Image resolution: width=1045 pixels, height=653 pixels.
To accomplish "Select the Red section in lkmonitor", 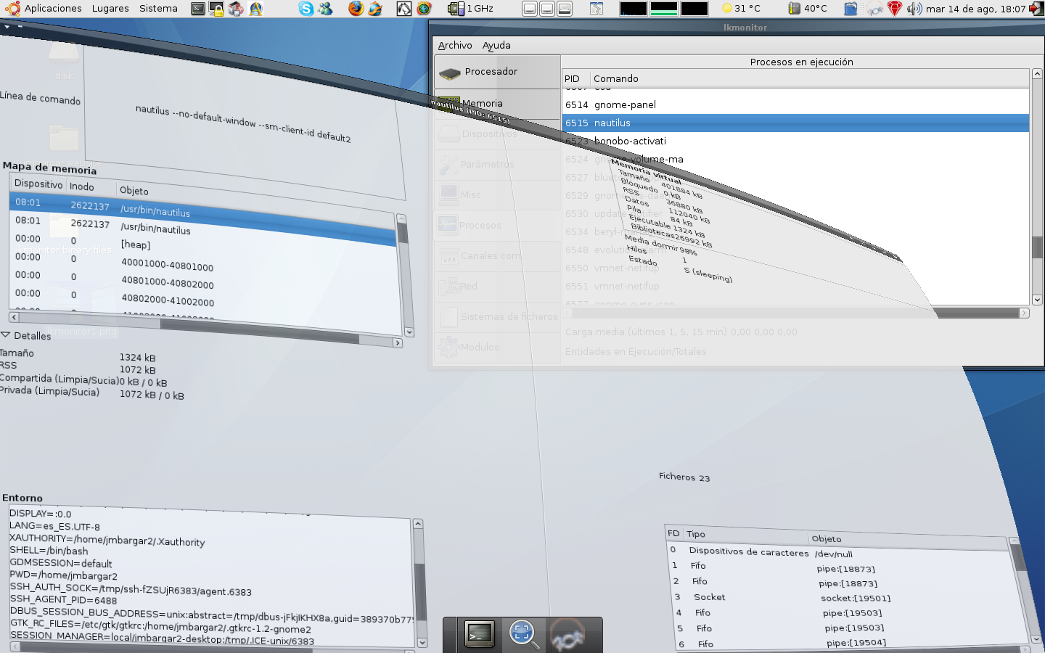I will [x=497, y=287].
